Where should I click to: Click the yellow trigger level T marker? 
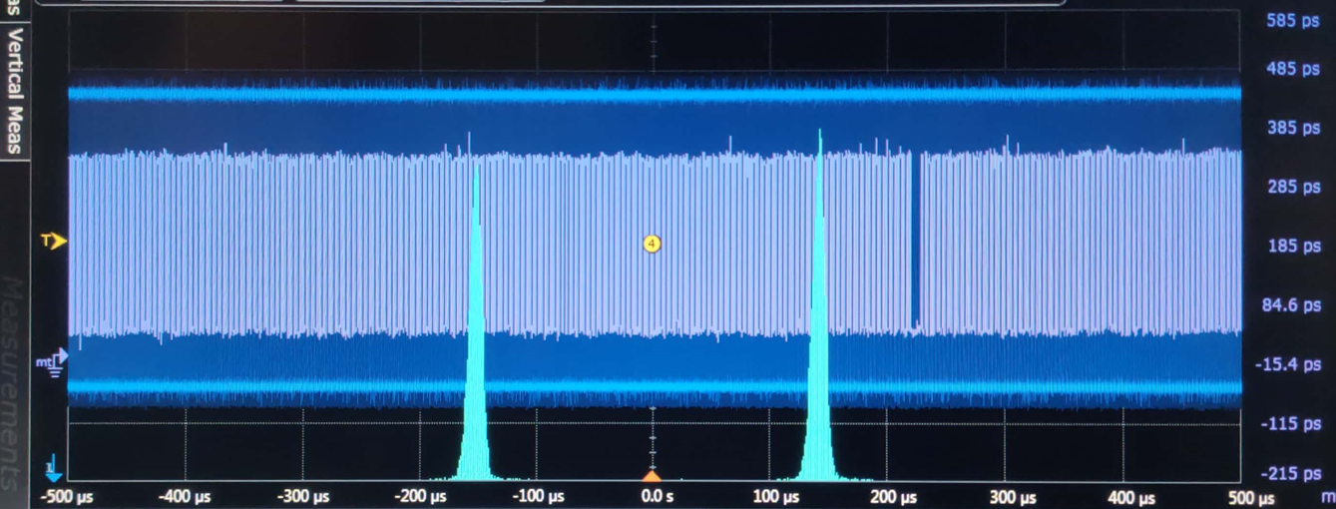(x=53, y=241)
